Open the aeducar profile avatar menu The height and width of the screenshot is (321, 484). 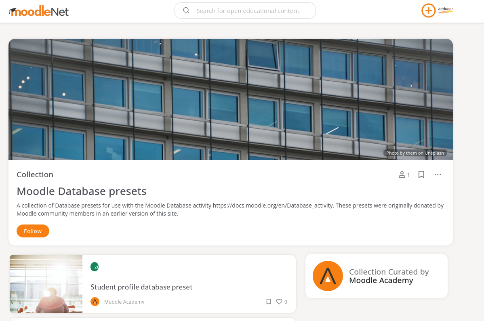pyautogui.click(x=445, y=10)
